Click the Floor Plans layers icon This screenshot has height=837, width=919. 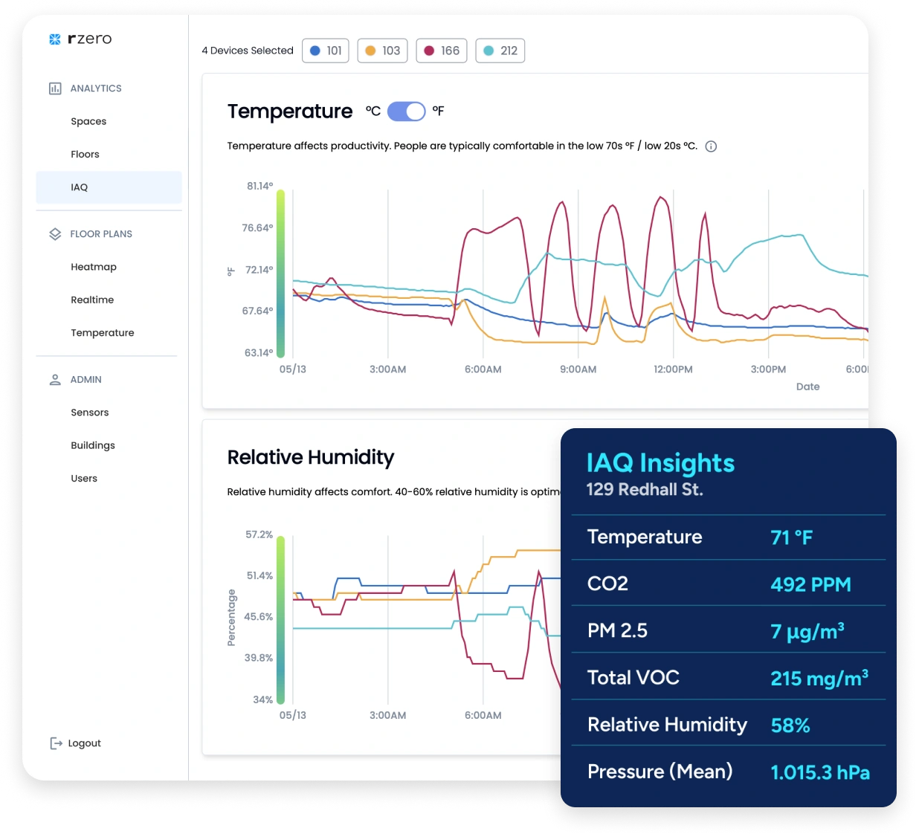55,234
